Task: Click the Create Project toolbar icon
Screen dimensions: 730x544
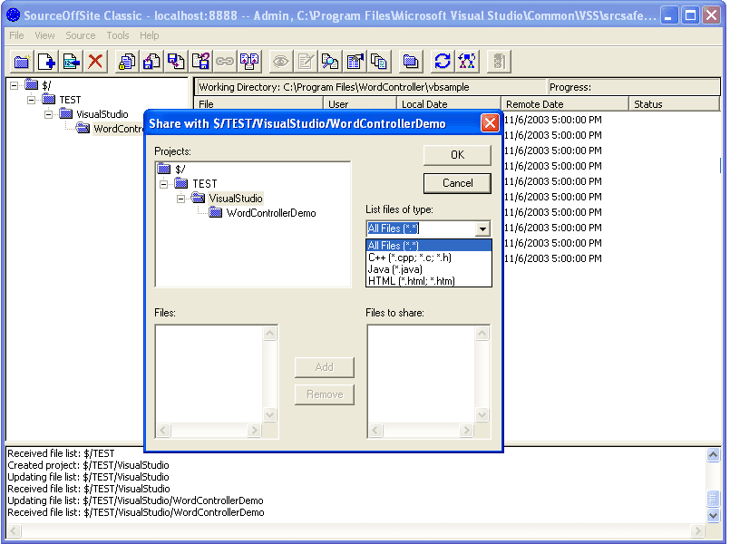Action: pyautogui.click(x=22, y=62)
